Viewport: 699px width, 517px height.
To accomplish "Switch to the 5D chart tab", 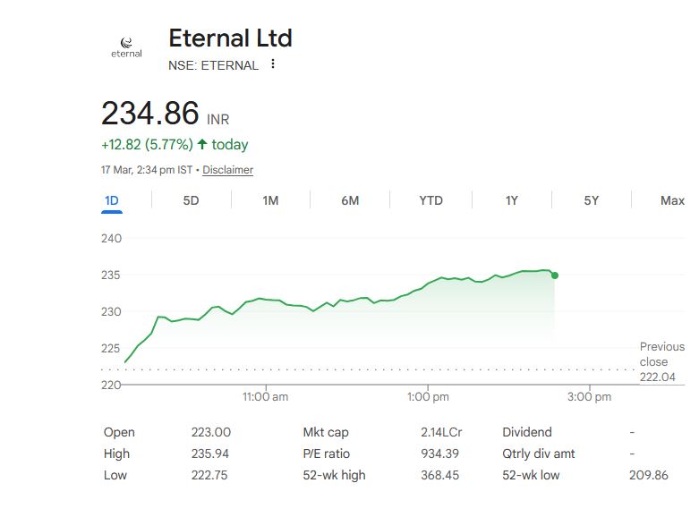I will tap(191, 200).
